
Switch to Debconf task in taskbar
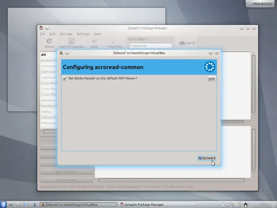(x=78, y=205)
